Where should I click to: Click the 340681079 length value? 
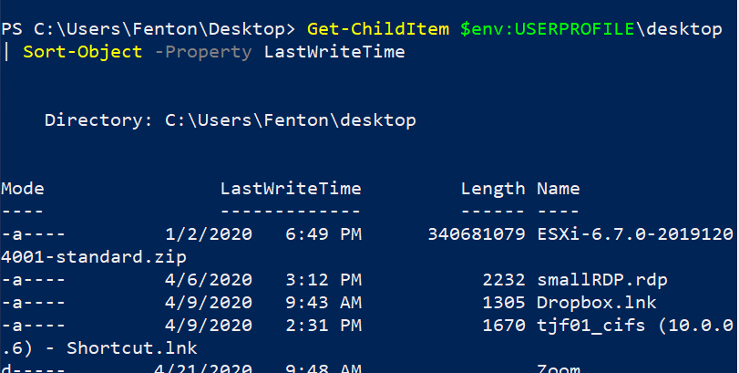click(477, 233)
